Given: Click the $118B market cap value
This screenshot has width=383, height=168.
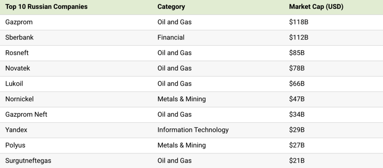Looking at the screenshot, I should 298,22.
